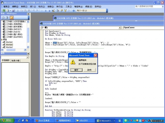Click the Visual Basic Help icon

click(x=74, y=11)
